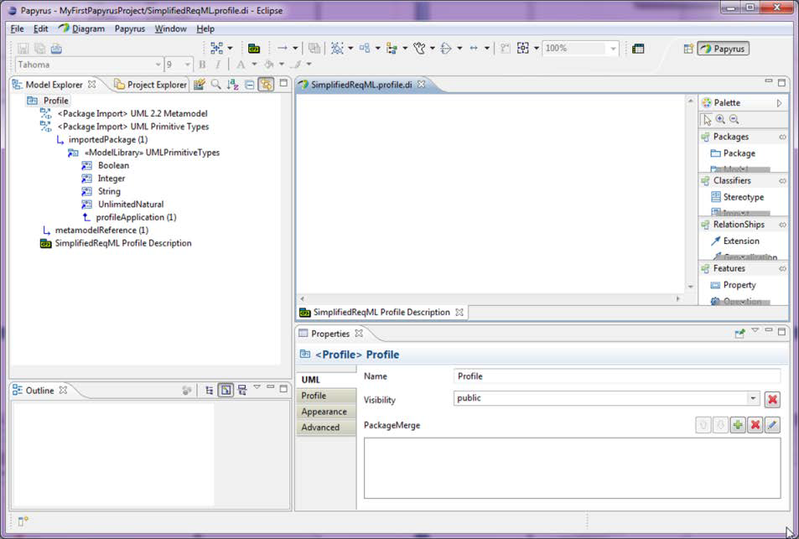Open the Papyrus menu
The image size is (799, 539).
pos(129,29)
